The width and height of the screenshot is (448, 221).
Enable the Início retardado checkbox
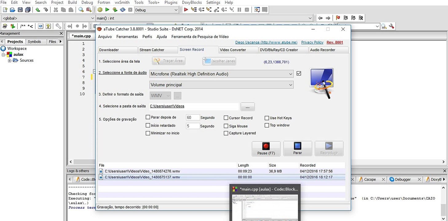point(148,125)
